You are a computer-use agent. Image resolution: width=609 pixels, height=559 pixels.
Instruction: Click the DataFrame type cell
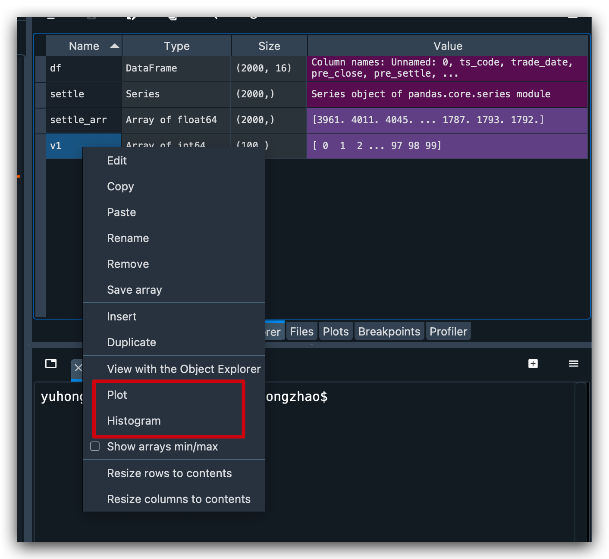click(x=176, y=68)
